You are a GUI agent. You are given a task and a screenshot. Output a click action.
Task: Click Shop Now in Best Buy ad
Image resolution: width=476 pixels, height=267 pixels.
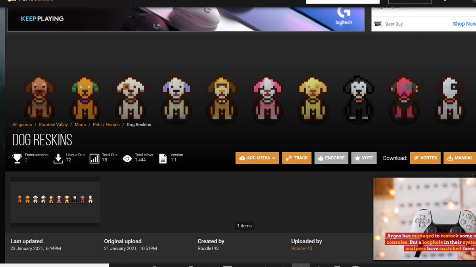point(464,24)
